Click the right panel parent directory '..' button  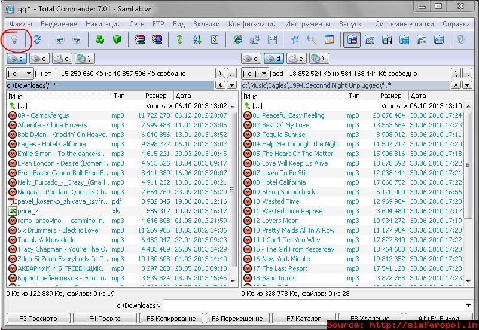point(467,74)
